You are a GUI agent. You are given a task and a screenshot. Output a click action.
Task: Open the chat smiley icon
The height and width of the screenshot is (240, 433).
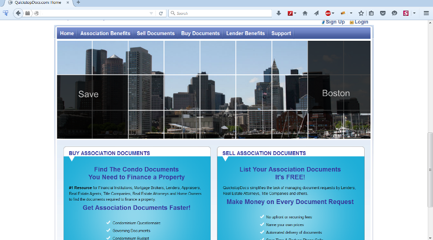[x=395, y=13]
